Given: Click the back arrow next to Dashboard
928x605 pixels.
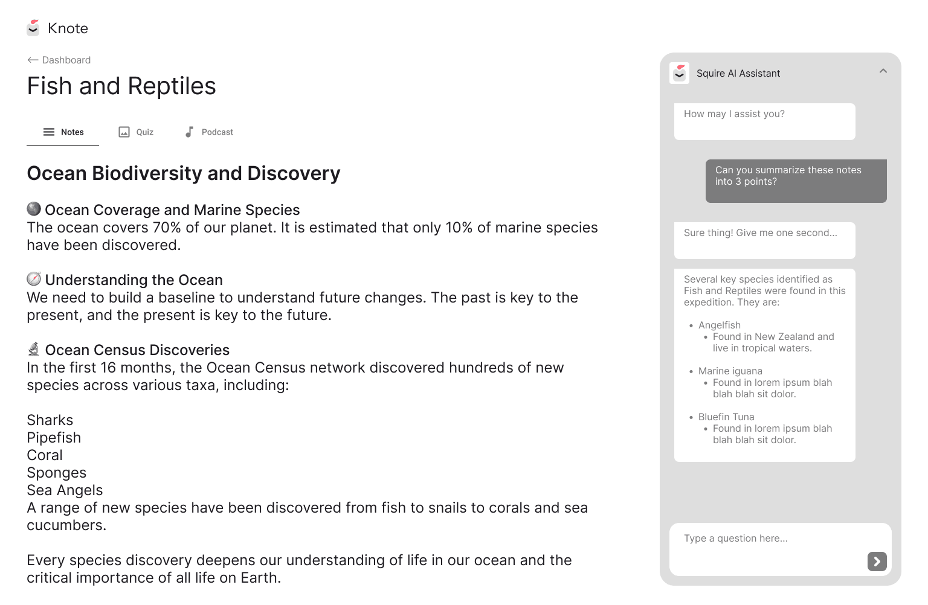Looking at the screenshot, I should pyautogui.click(x=31, y=60).
